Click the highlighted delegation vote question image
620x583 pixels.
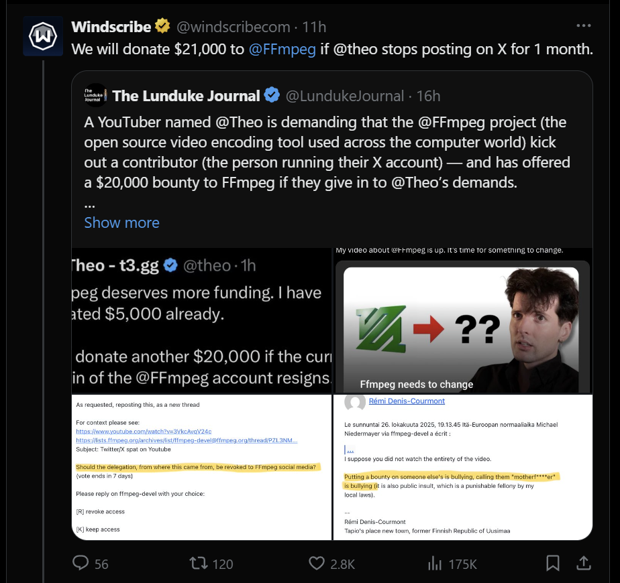click(x=199, y=468)
